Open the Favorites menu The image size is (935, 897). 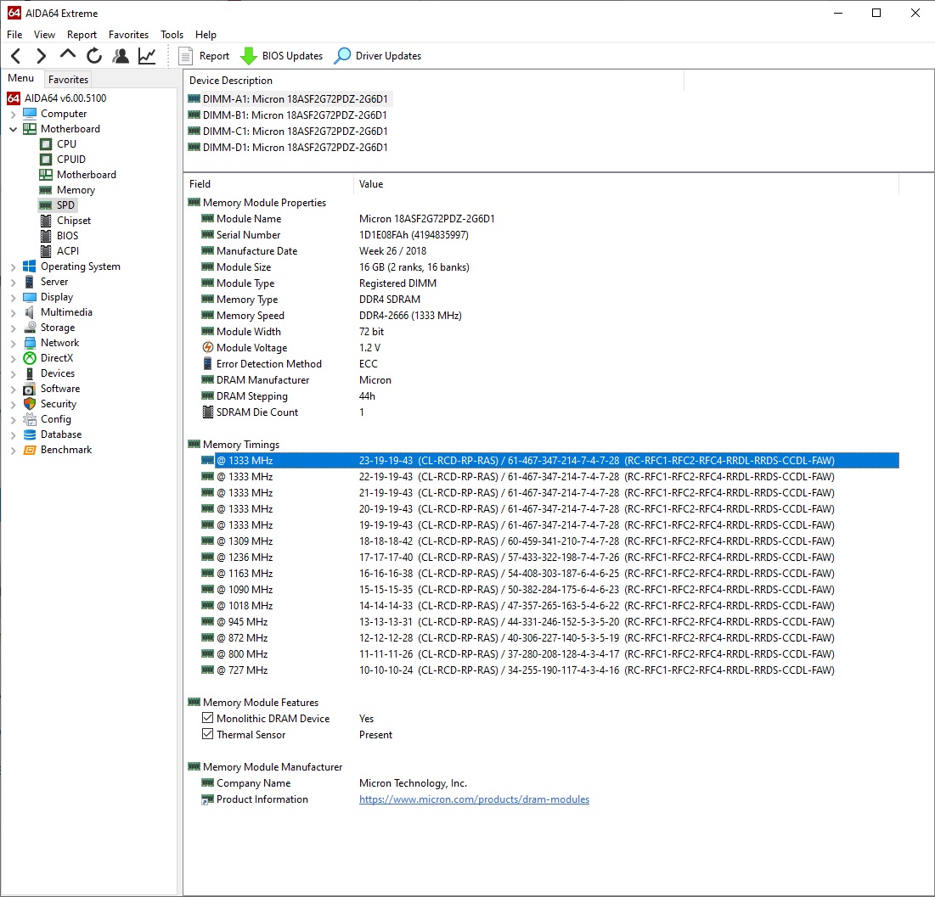[128, 35]
